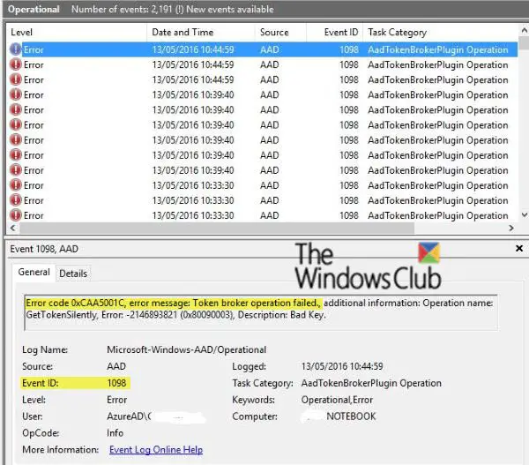This screenshot has height=465, width=529.
Task: Click the 13/05/2016 10:44:59 cell in highlighted row
Action: click(x=192, y=49)
